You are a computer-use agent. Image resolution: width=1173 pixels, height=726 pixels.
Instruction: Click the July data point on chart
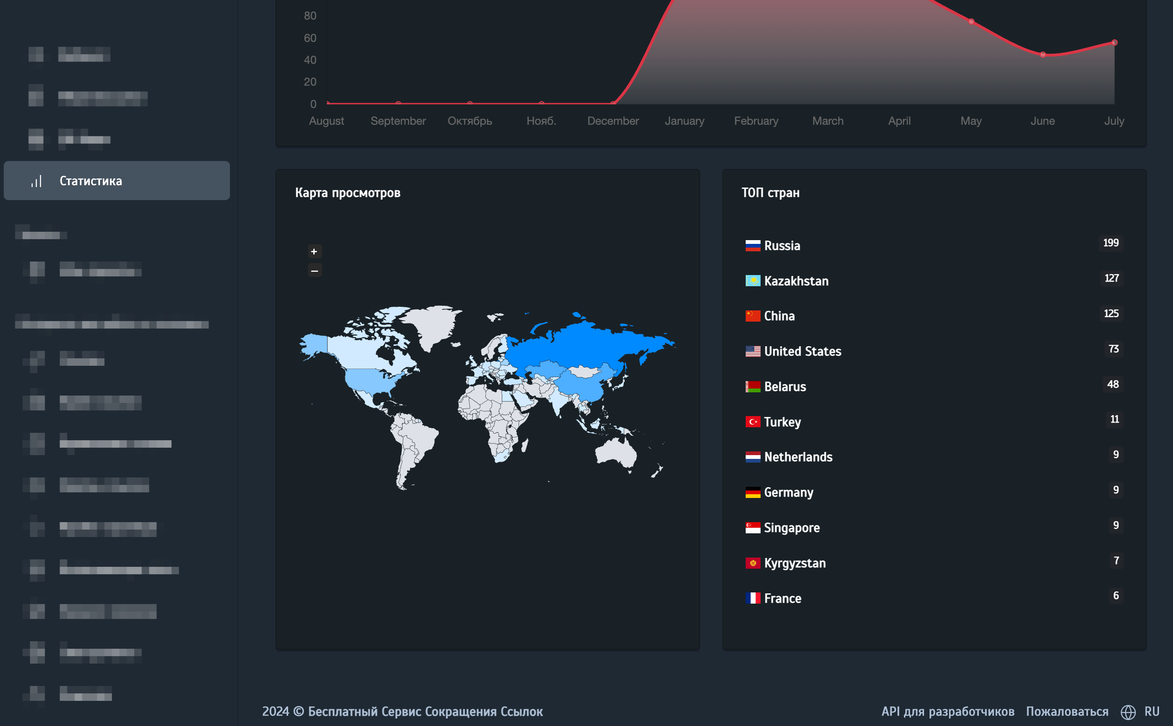(x=1114, y=43)
